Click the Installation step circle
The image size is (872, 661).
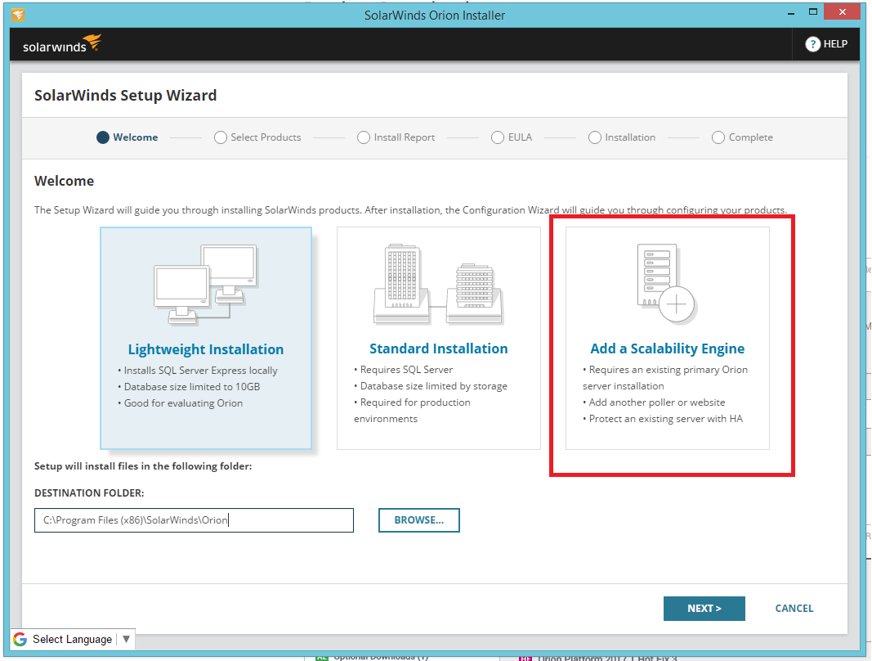pos(594,137)
